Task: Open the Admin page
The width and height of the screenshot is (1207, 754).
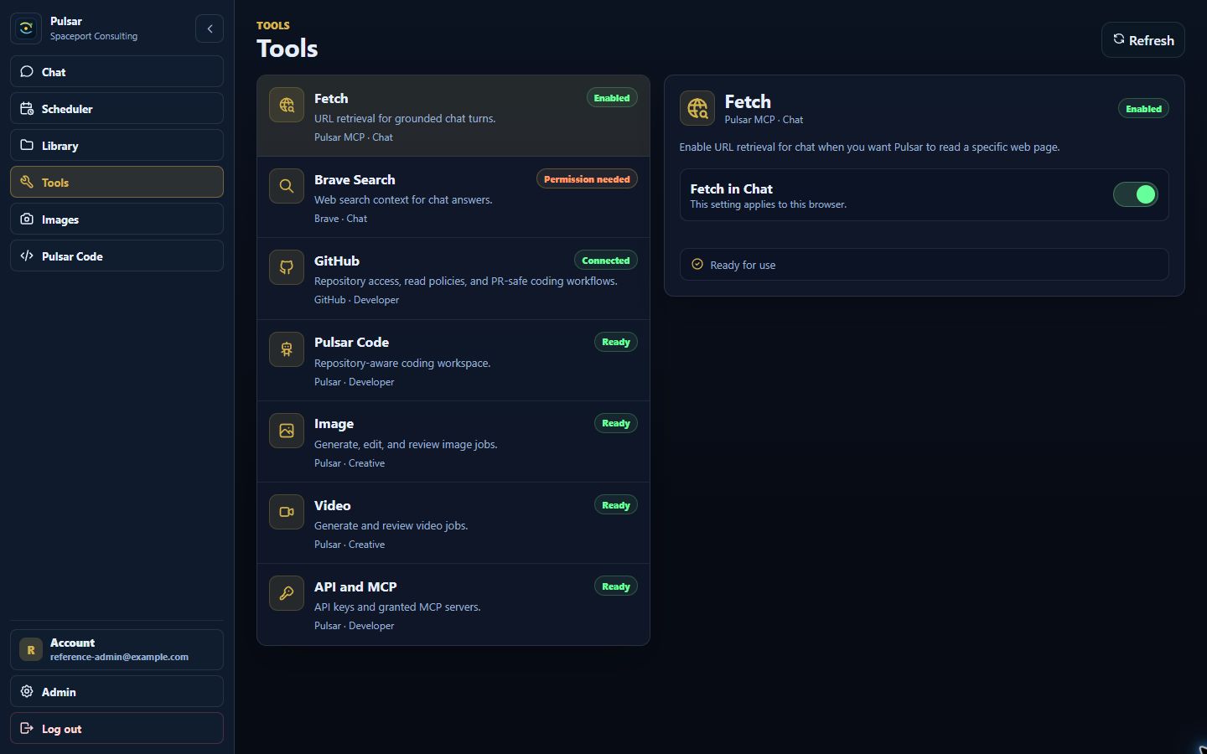Action: pos(117,691)
